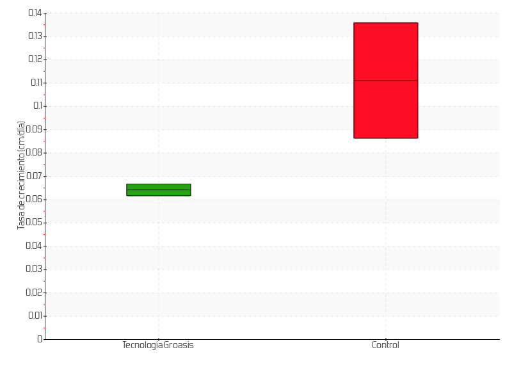Select the 0.03 y-axis tick label
Screen dimensions: 512x384
(35, 269)
